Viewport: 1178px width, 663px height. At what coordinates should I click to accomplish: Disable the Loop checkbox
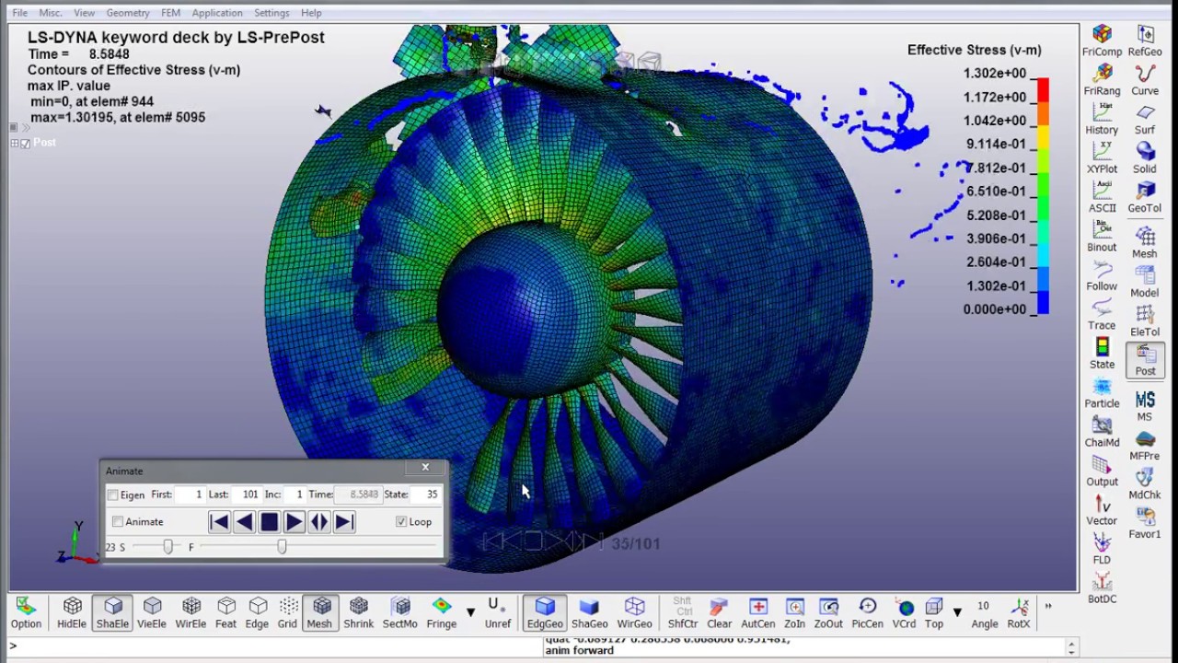point(401,522)
